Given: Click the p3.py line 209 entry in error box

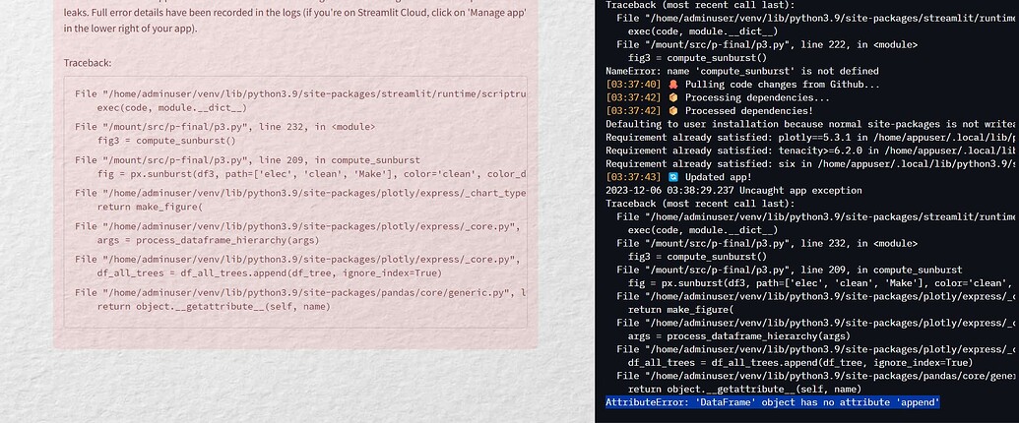Looking at the screenshot, I should 247,159.
